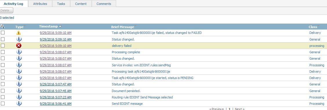Click the info icon for Service invoke sendMsg row
The image size is (327, 110).
pyautogui.click(x=19, y=65)
